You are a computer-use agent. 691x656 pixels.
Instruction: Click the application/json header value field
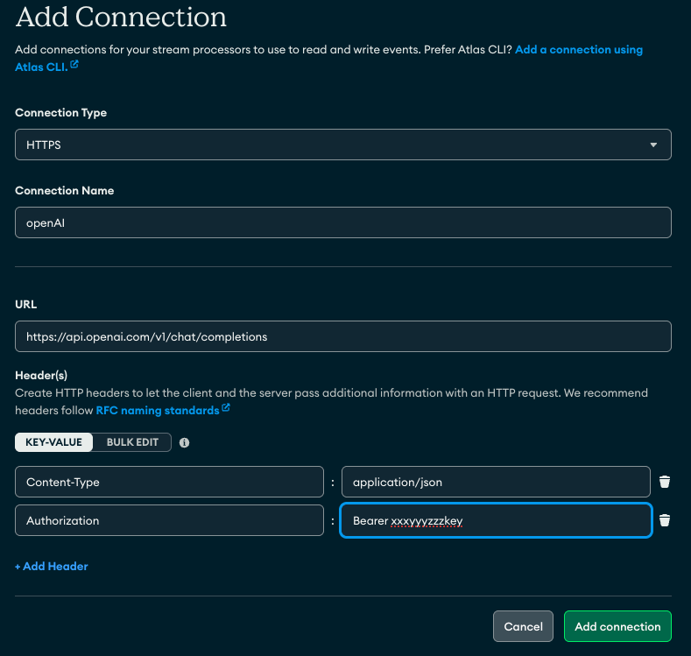496,482
